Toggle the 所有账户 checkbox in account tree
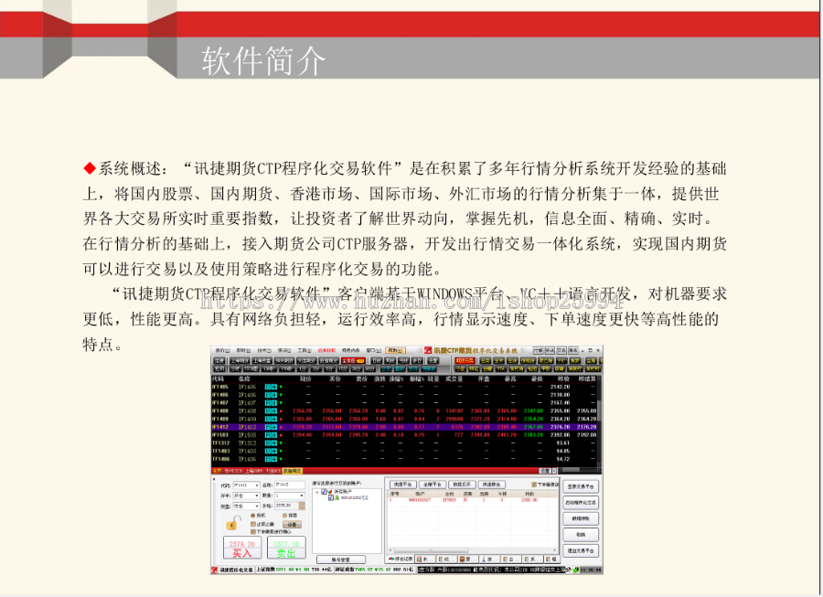Image resolution: width=823 pixels, height=597 pixels. (324, 492)
